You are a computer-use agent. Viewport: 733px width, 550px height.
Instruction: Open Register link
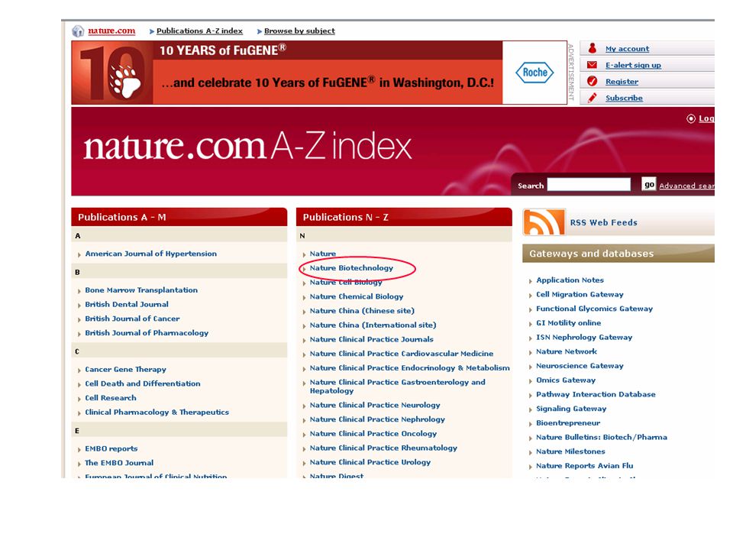click(x=622, y=82)
